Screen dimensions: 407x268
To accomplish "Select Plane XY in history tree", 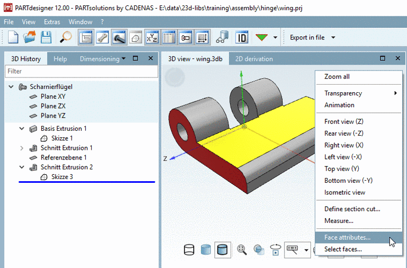I will point(53,97).
